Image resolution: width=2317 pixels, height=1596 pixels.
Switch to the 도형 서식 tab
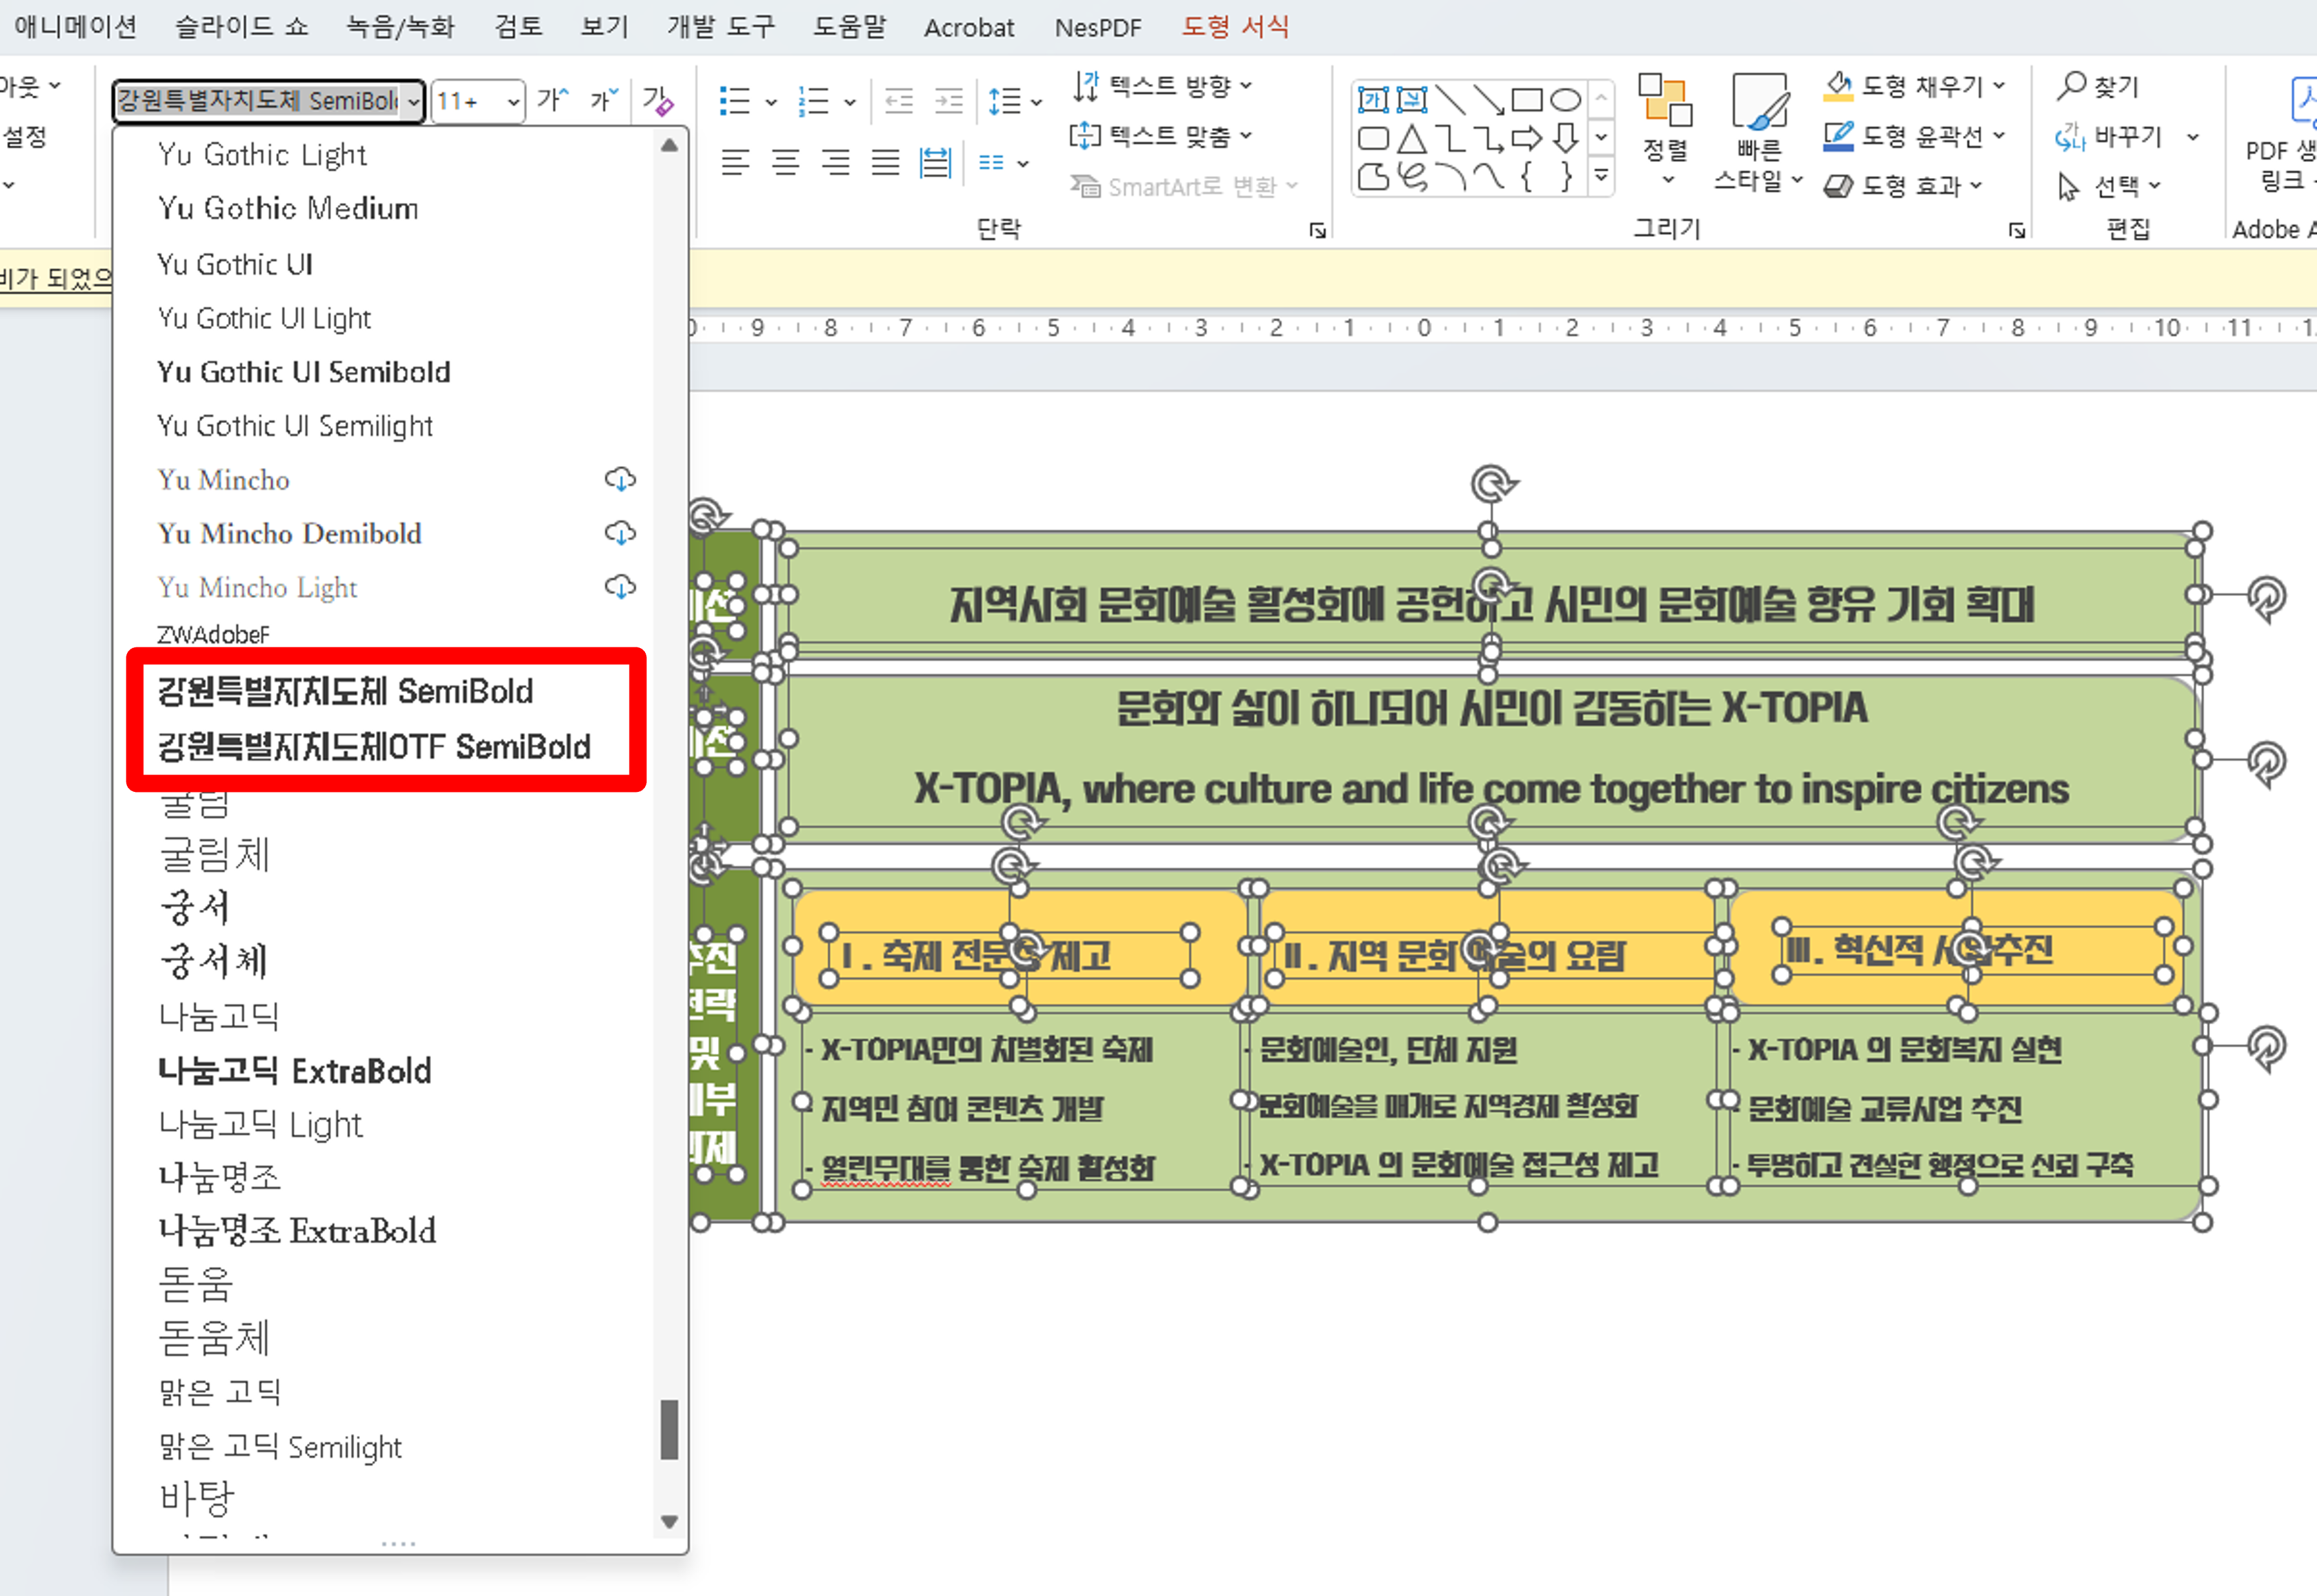1235,27
